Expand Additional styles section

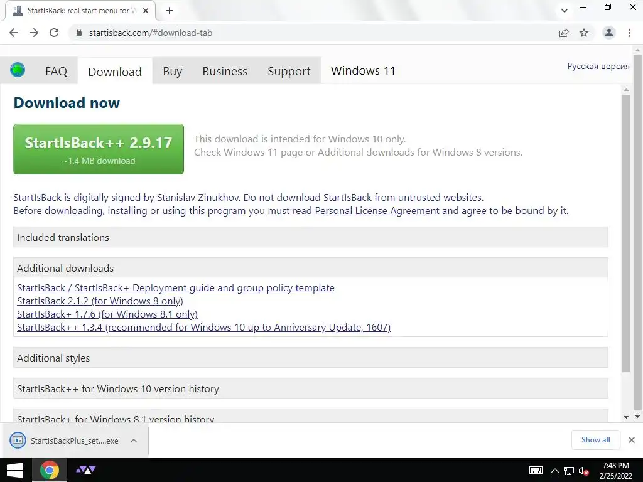(310, 358)
